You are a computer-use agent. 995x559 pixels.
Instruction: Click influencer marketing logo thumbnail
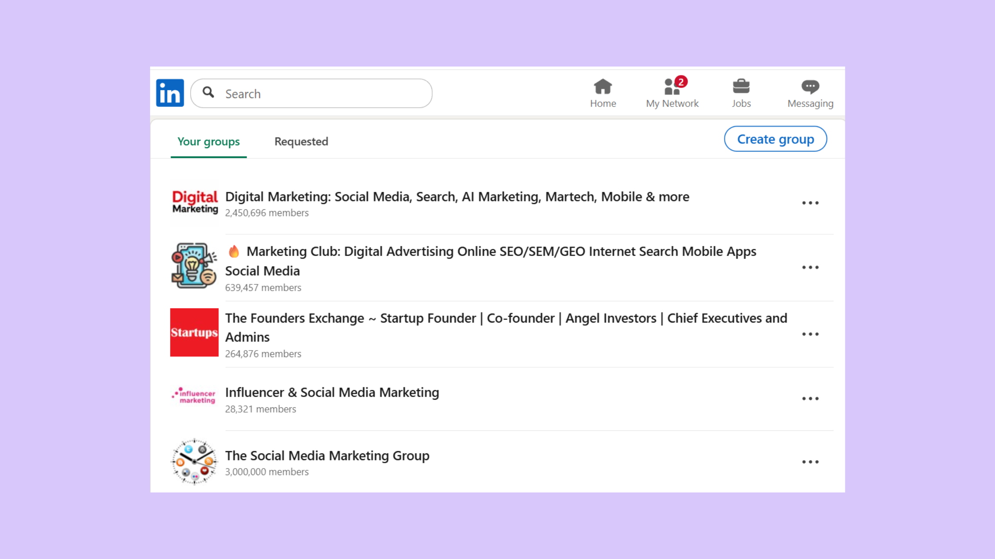click(x=194, y=396)
